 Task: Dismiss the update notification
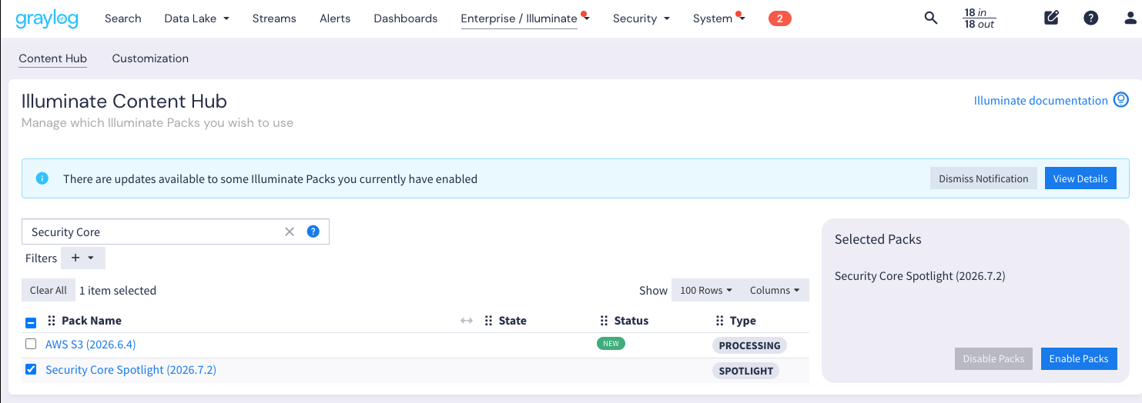(983, 178)
